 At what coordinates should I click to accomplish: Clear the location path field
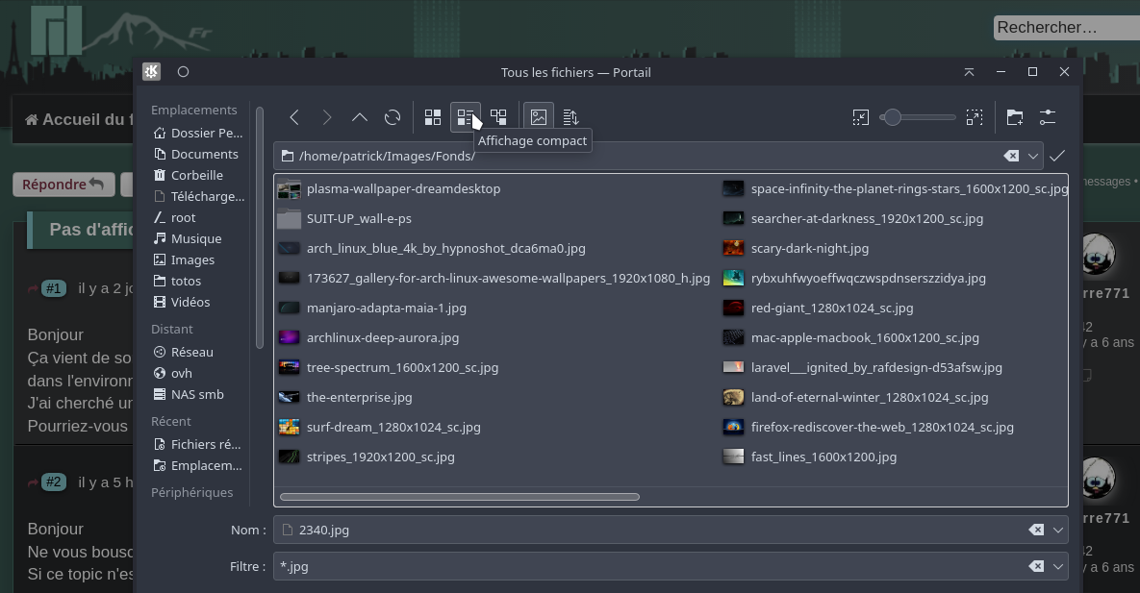(1010, 157)
